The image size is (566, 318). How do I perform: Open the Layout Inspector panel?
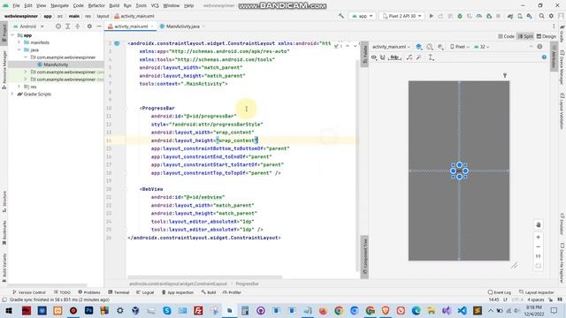537,292
